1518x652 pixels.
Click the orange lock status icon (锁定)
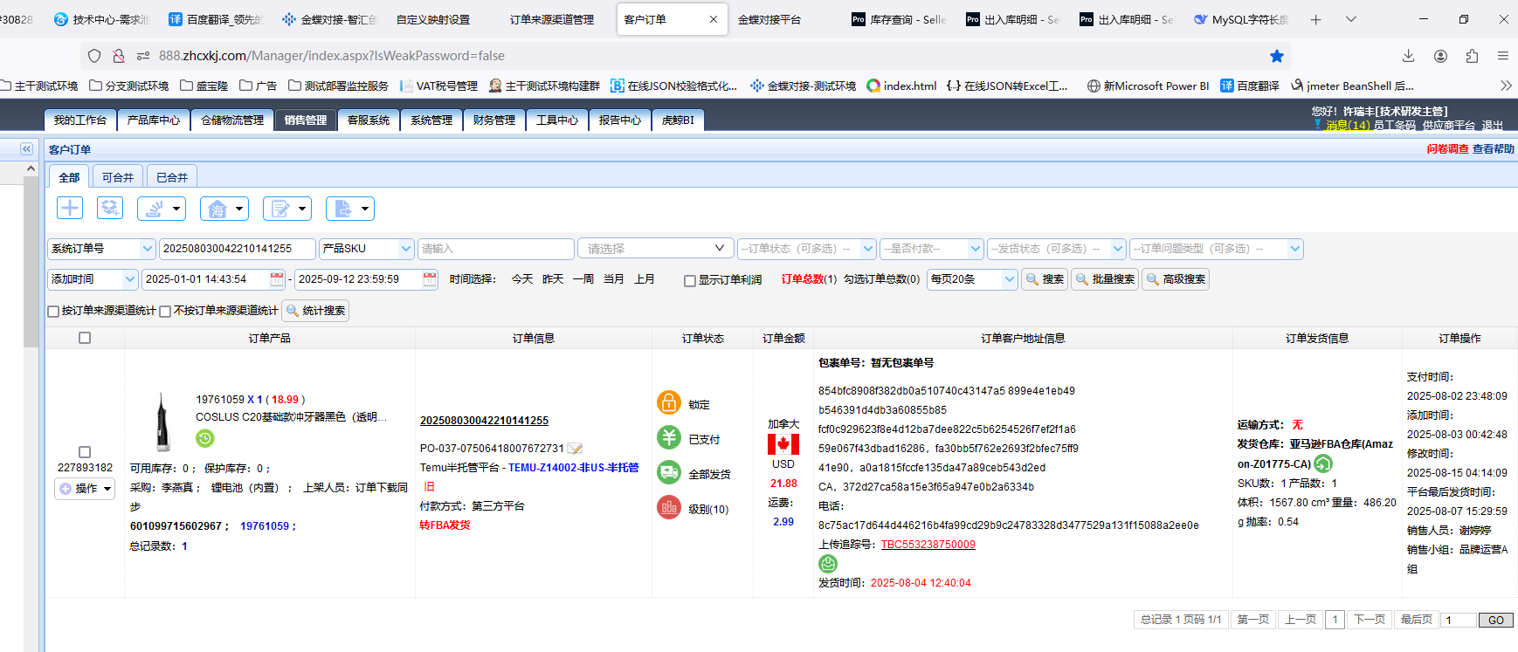click(x=669, y=402)
